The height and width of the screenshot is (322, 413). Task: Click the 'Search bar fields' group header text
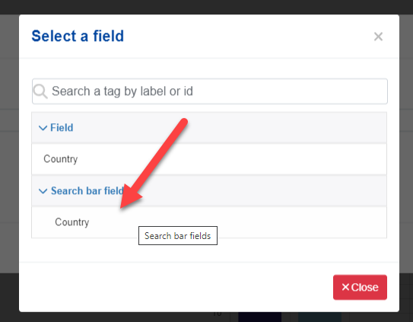[87, 190]
